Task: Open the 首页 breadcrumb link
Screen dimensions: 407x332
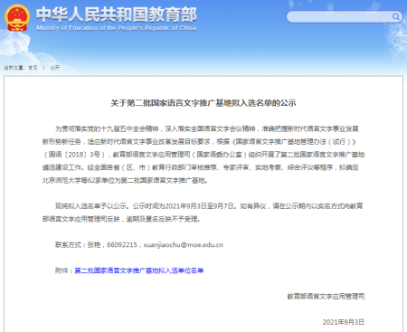Action: coord(33,68)
